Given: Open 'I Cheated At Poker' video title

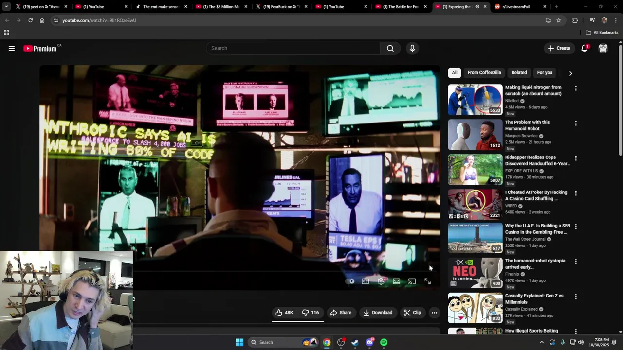Looking at the screenshot, I should click(x=536, y=195).
